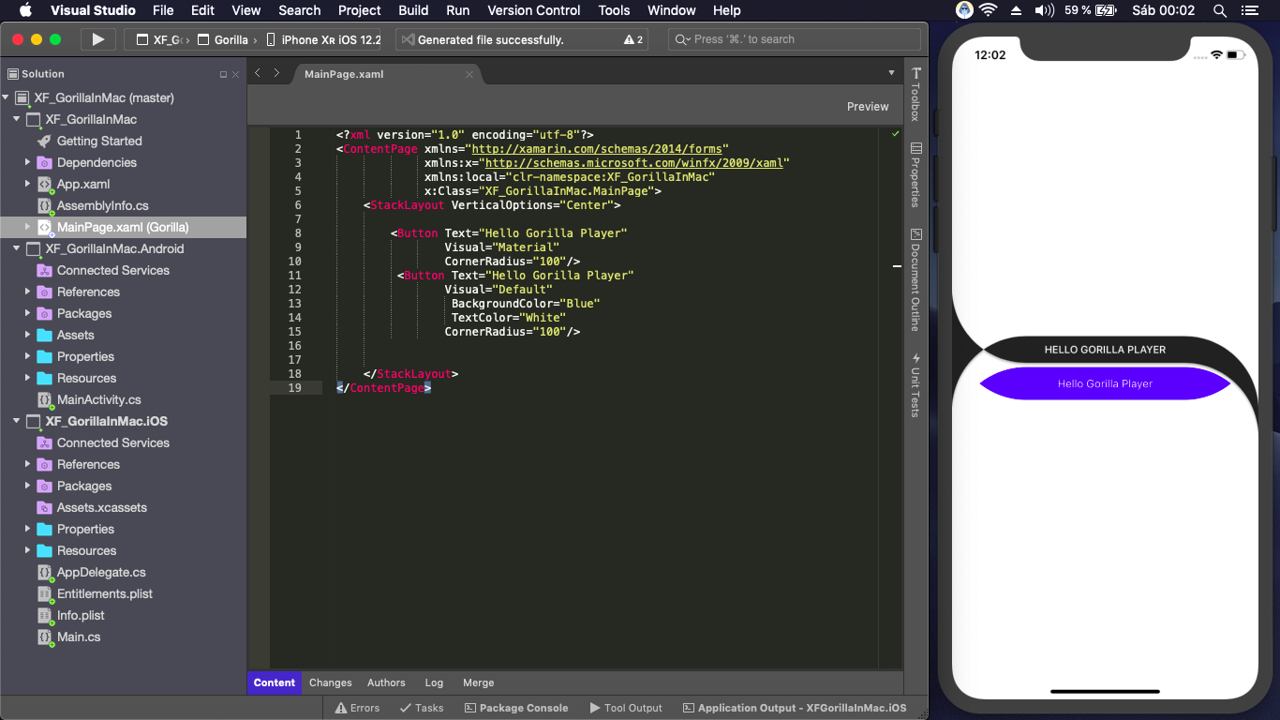Expand the Dependencies node

point(28,162)
